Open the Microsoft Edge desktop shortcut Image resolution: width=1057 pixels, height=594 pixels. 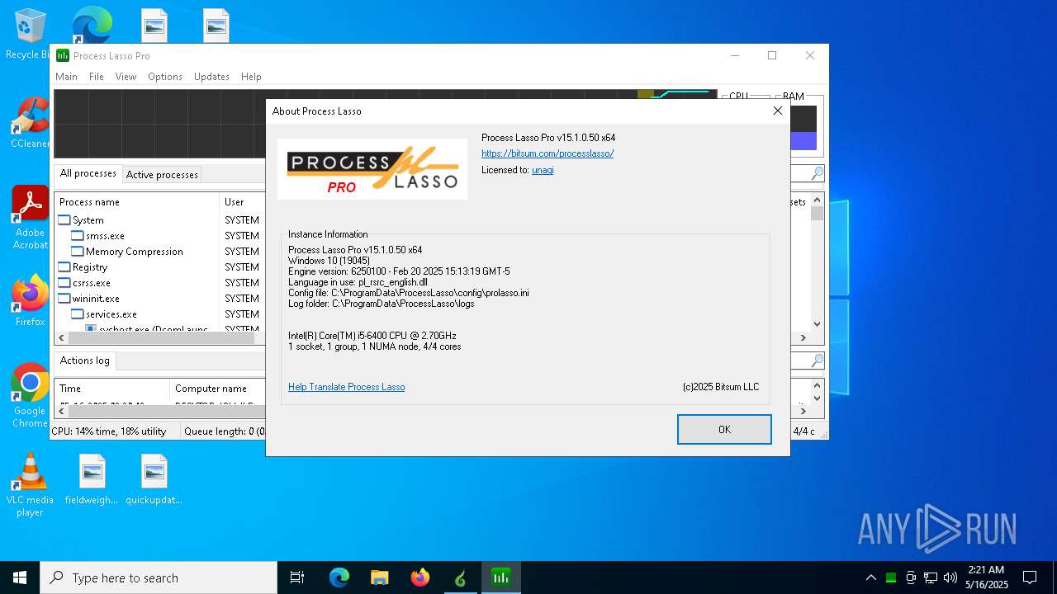coord(92,25)
